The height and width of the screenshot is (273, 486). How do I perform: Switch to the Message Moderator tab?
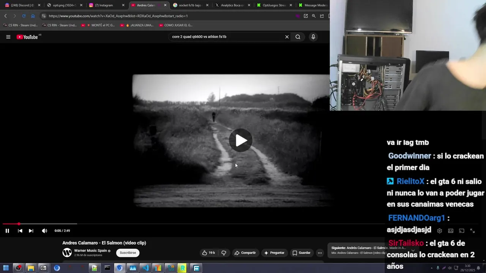click(x=313, y=5)
